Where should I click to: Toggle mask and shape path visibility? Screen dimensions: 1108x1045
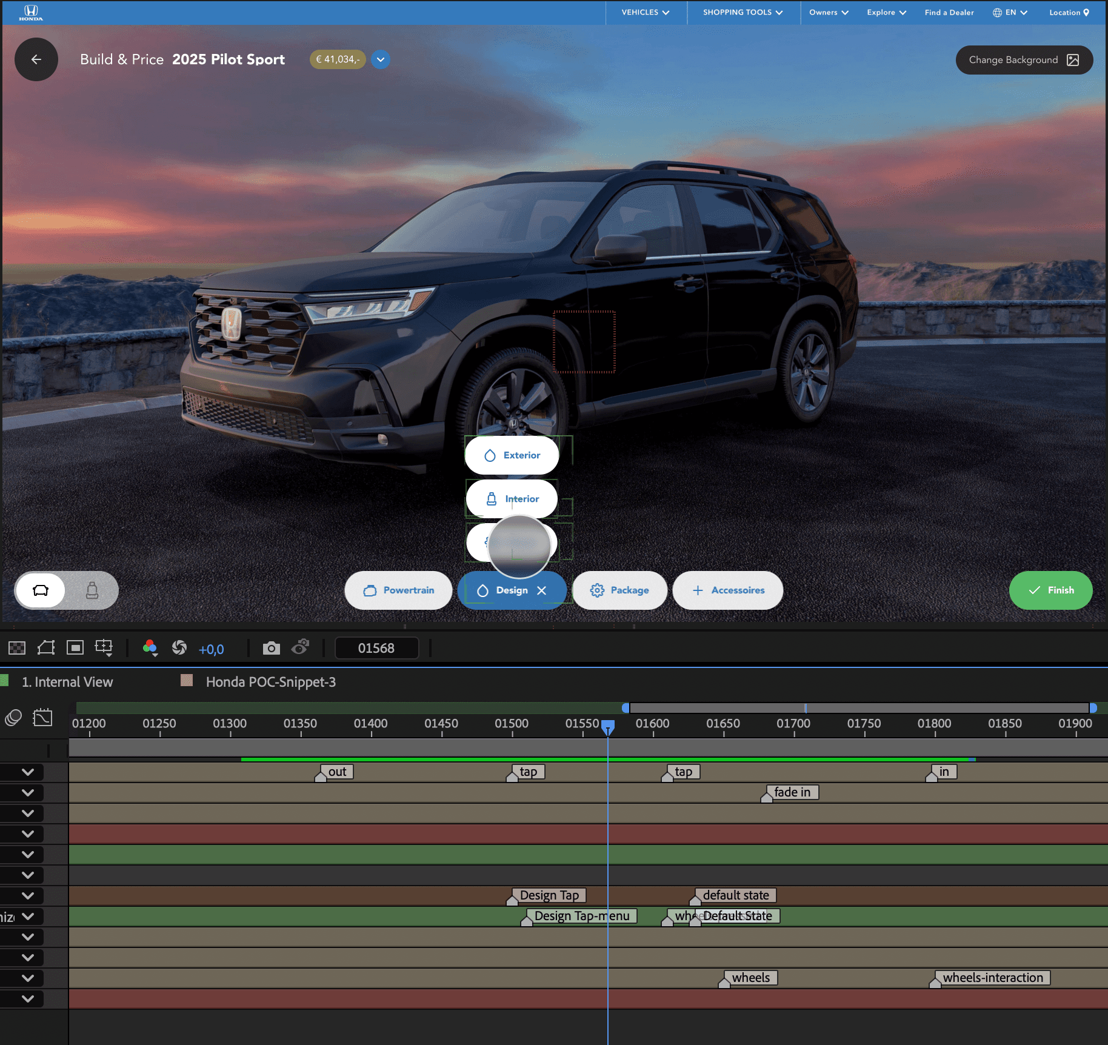(46, 648)
